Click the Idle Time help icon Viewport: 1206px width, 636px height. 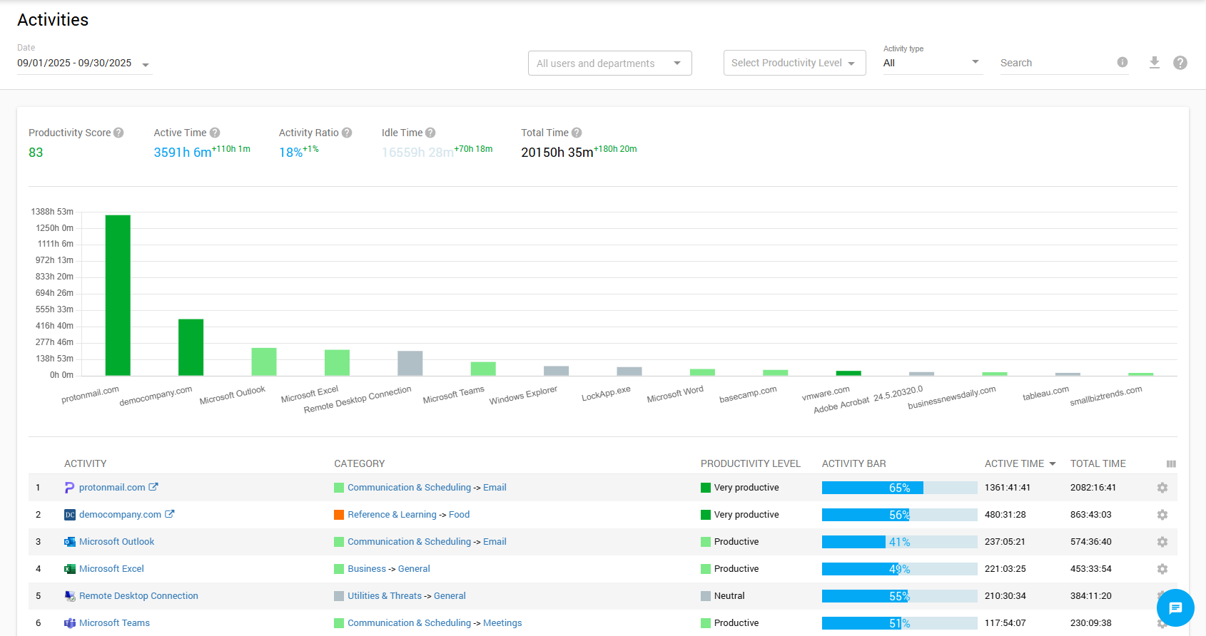click(430, 133)
